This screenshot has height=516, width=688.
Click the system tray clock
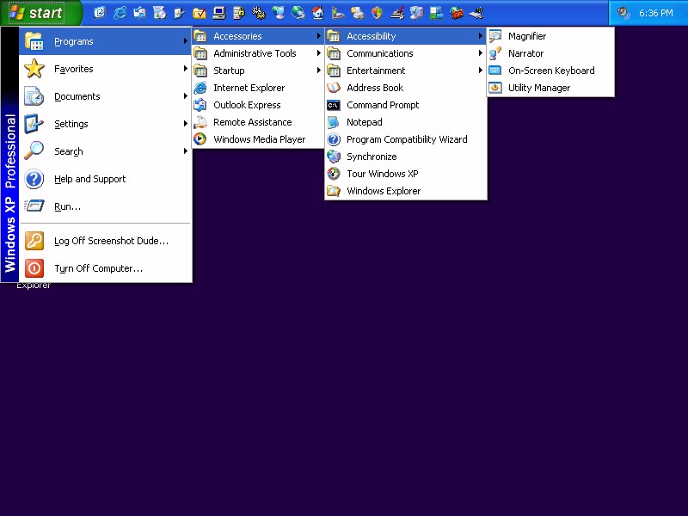[655, 13]
